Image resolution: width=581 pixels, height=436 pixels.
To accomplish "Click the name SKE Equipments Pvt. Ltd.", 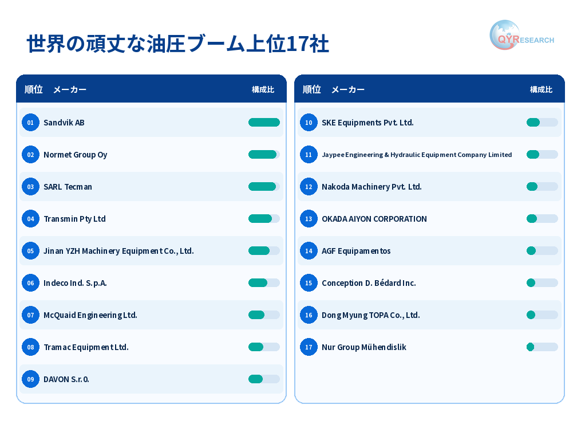I will coord(367,123).
